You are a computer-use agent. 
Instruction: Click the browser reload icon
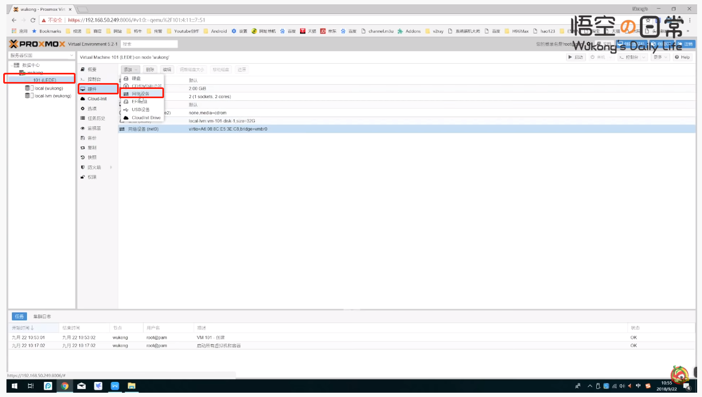[33, 20]
